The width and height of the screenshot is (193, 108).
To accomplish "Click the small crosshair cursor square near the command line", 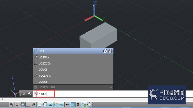I will 15,94.
